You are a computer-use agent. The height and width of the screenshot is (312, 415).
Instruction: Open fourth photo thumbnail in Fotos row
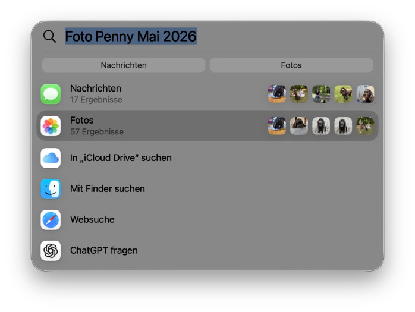coord(343,126)
